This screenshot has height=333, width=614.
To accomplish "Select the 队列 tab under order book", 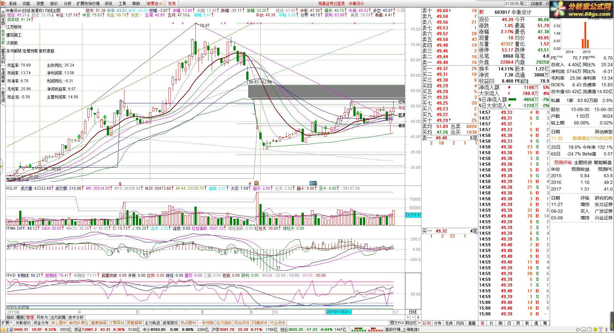I will (x=427, y=323).
